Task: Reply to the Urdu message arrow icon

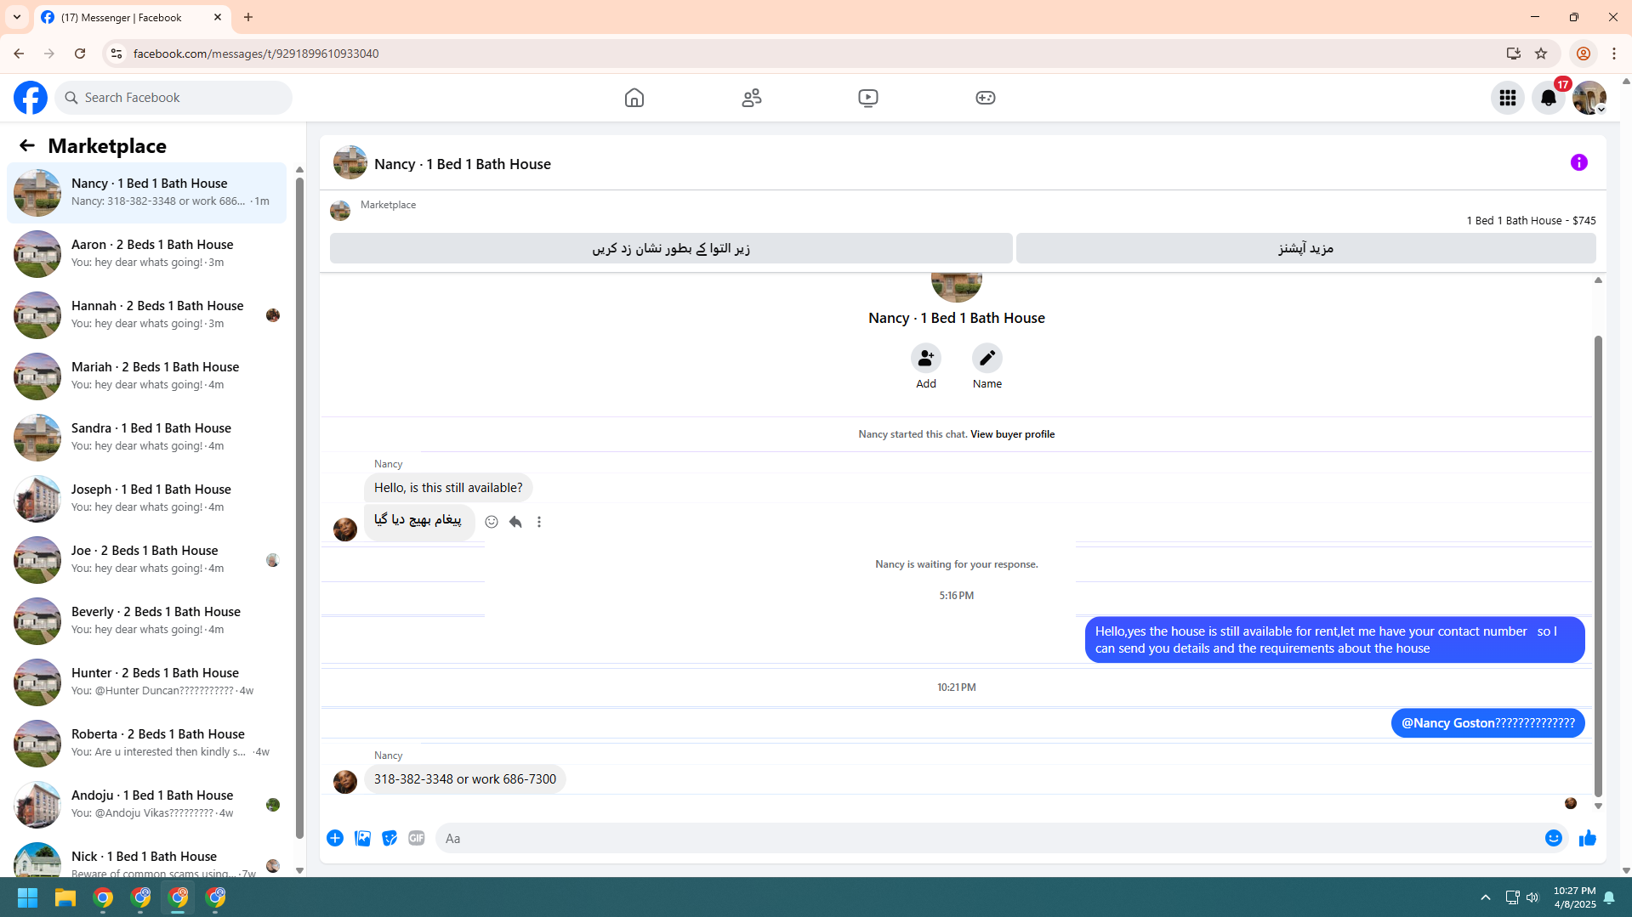Action: pos(515,522)
